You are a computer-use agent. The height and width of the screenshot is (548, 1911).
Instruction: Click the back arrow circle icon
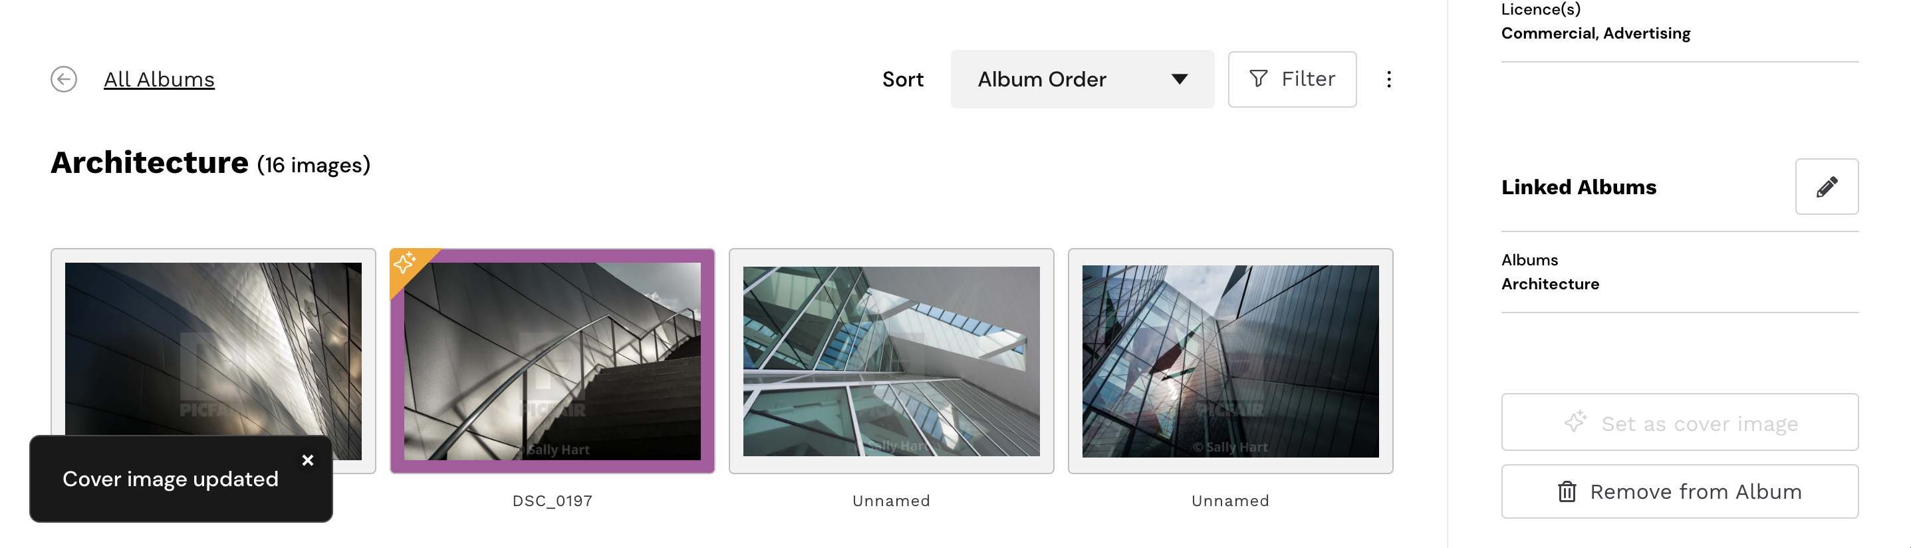(x=64, y=79)
